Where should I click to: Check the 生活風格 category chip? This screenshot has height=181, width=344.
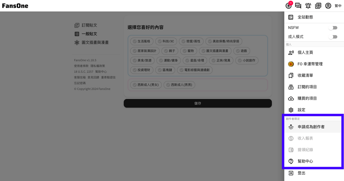click(x=142, y=41)
